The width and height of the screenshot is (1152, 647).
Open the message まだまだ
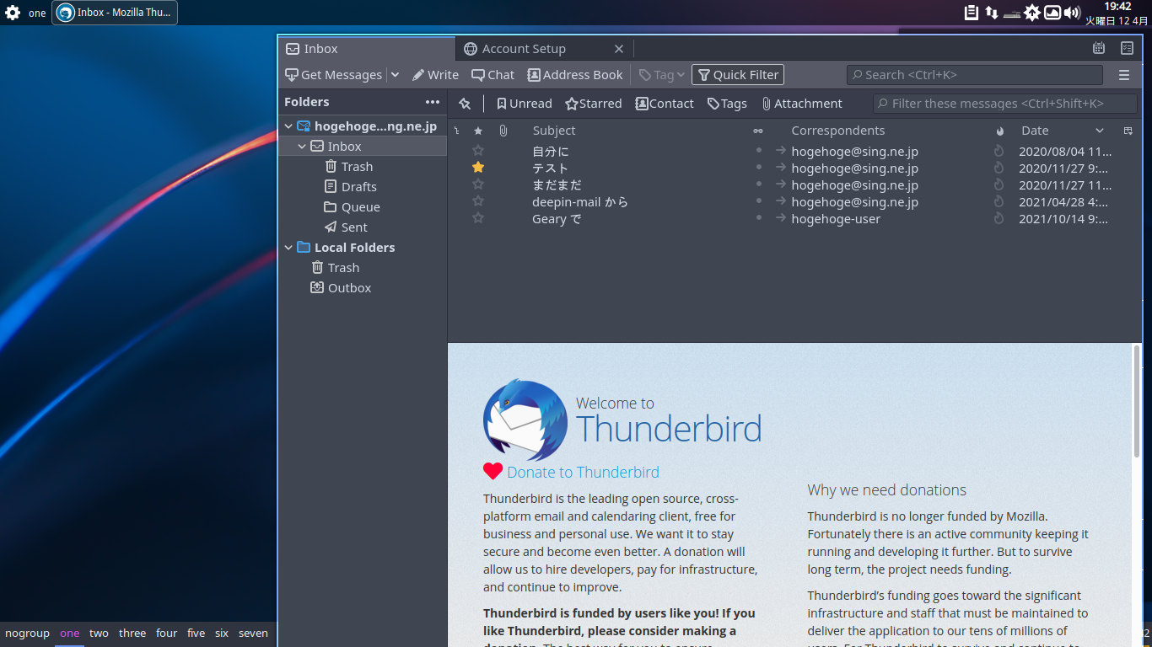(x=557, y=185)
